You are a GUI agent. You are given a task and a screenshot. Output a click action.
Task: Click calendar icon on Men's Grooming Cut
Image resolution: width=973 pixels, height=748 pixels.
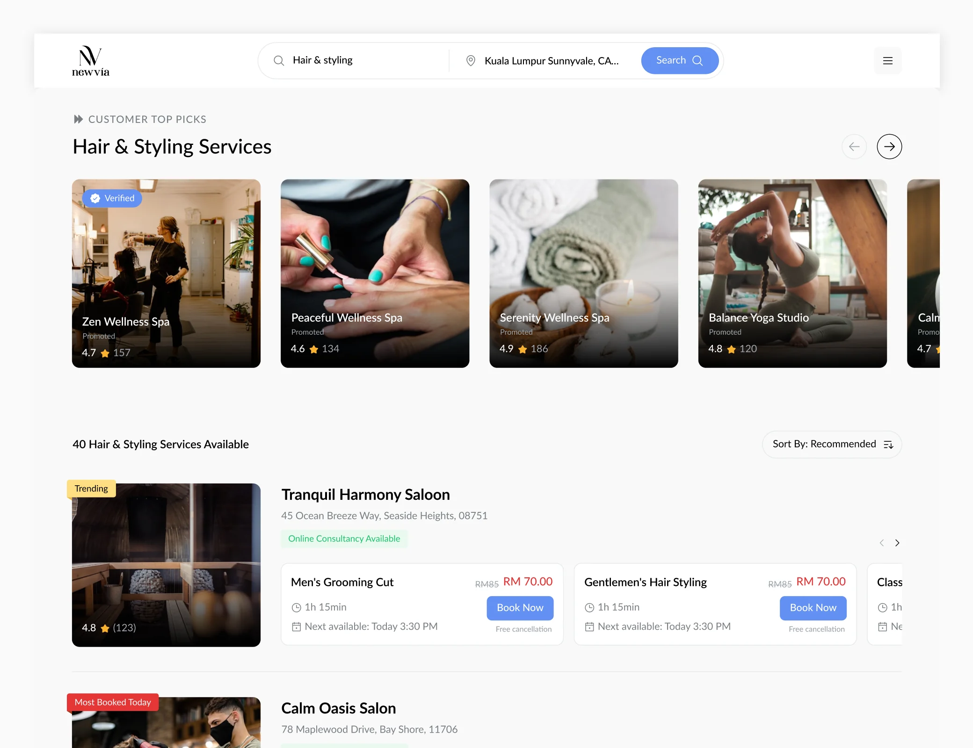pos(297,627)
